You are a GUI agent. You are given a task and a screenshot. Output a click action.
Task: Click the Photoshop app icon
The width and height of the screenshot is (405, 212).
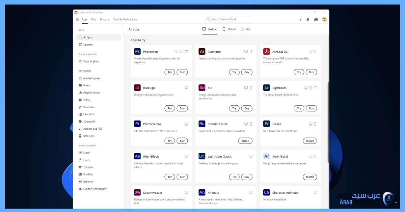pos(137,52)
